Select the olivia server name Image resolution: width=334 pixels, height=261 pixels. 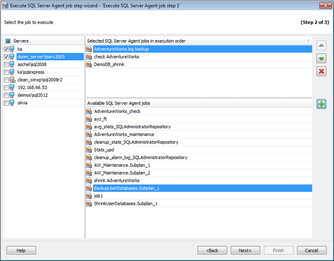(x=23, y=103)
